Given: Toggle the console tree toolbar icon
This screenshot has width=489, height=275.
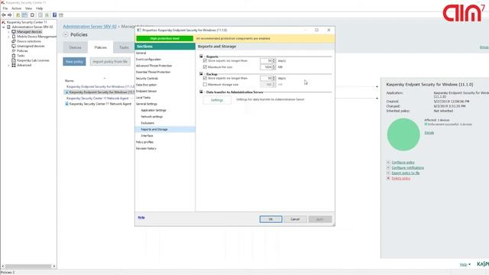Looking at the screenshot, I should tap(24, 15).
